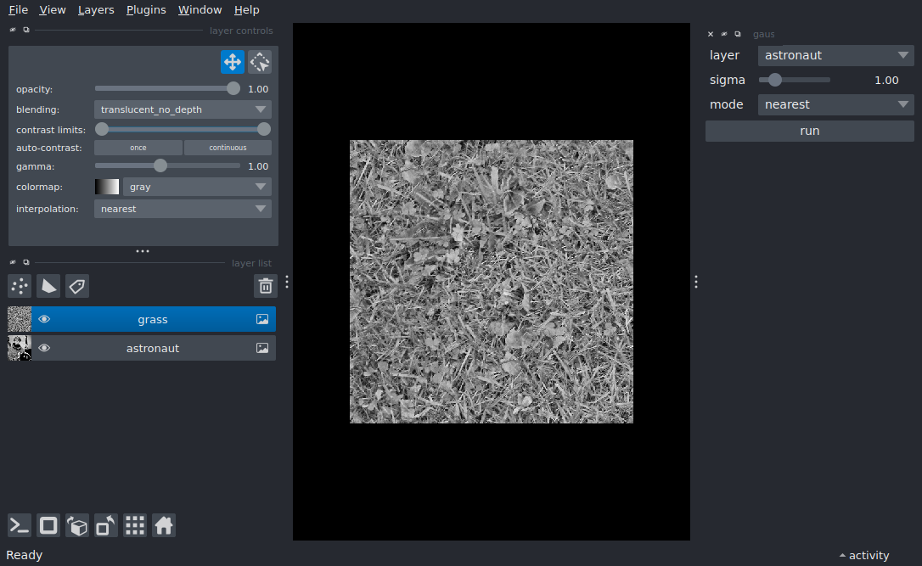Open the Window menu

(x=200, y=10)
